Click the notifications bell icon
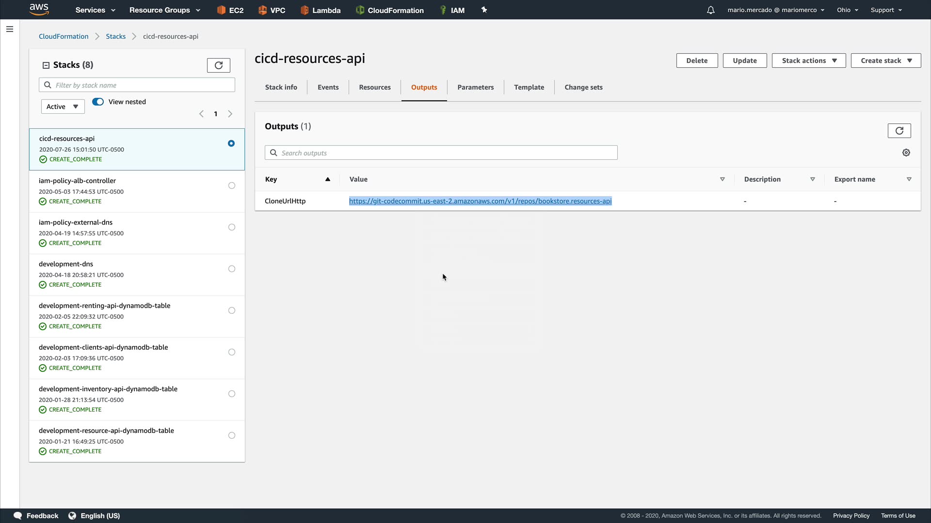The image size is (931, 523). (710, 10)
